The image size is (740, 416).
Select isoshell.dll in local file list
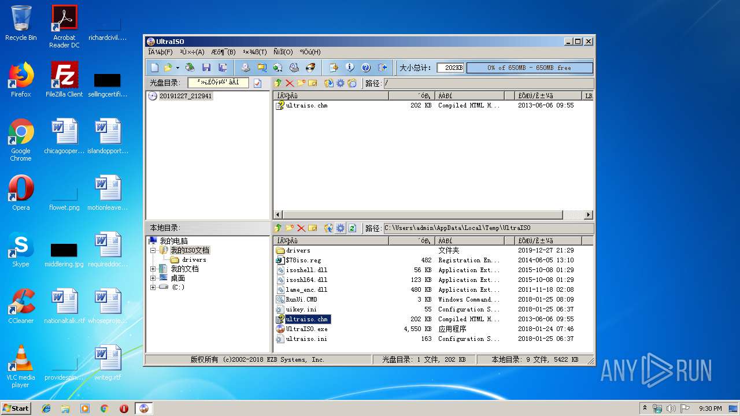[x=306, y=270]
